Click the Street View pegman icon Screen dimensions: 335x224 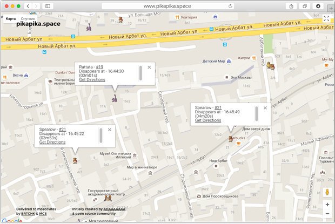coord(327,192)
